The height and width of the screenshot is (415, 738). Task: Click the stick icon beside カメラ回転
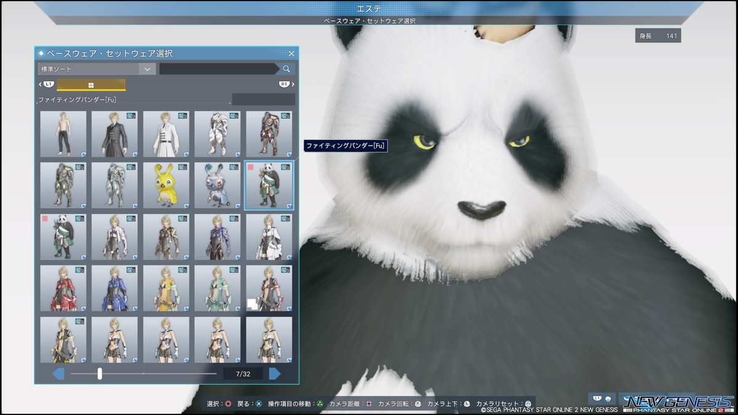click(418, 404)
